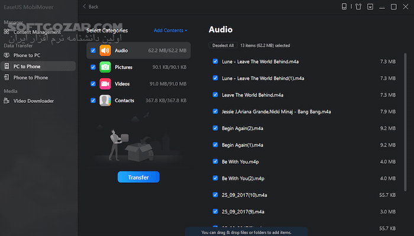Click the Deselect All button
414x236 pixels.
click(x=223, y=46)
